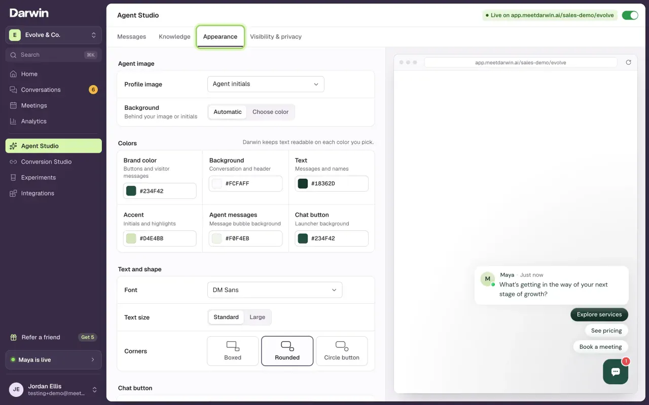Image resolution: width=649 pixels, height=405 pixels.
Task: Open the Visibility & privacy tab
Action: pyautogui.click(x=276, y=36)
